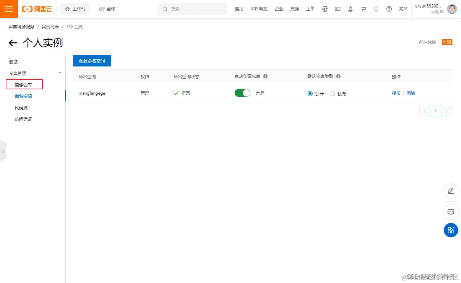The width and height of the screenshot is (461, 283).
Task: Click the 创建命名空间 button
Action: (x=92, y=61)
